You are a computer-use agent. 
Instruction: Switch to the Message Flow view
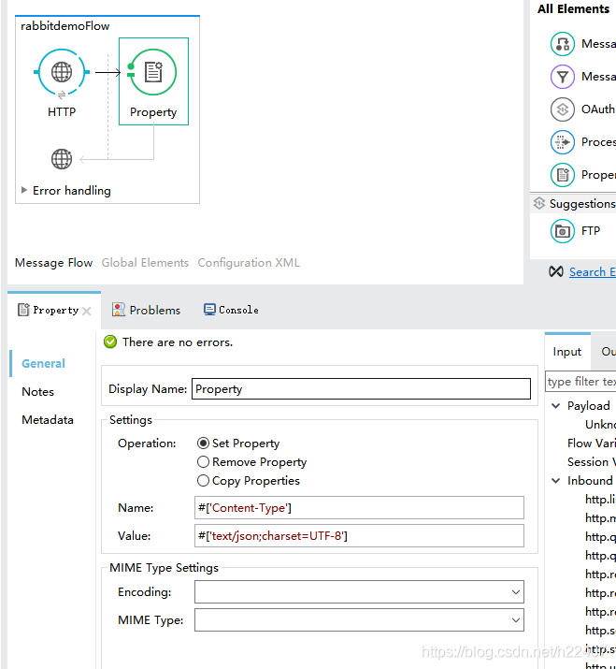click(x=53, y=263)
